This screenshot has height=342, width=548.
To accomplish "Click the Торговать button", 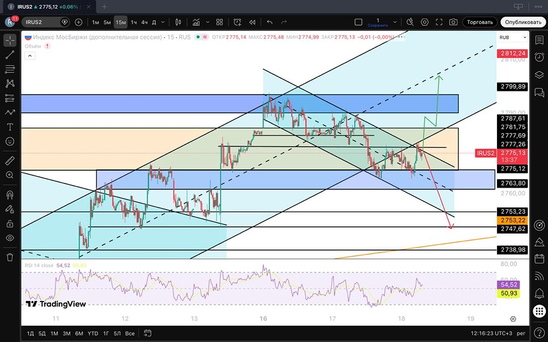I will coord(480,22).
